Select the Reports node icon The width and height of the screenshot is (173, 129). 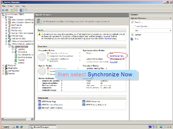pyautogui.click(x=16, y=60)
